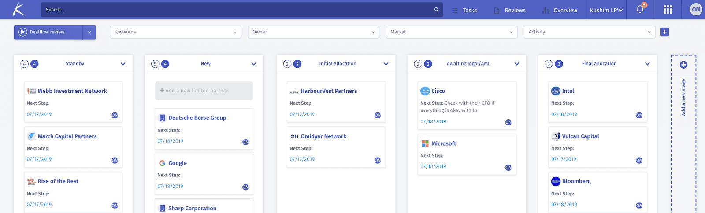Open the Rise of the Rest link
The image size is (705, 213).
[x=58, y=181]
